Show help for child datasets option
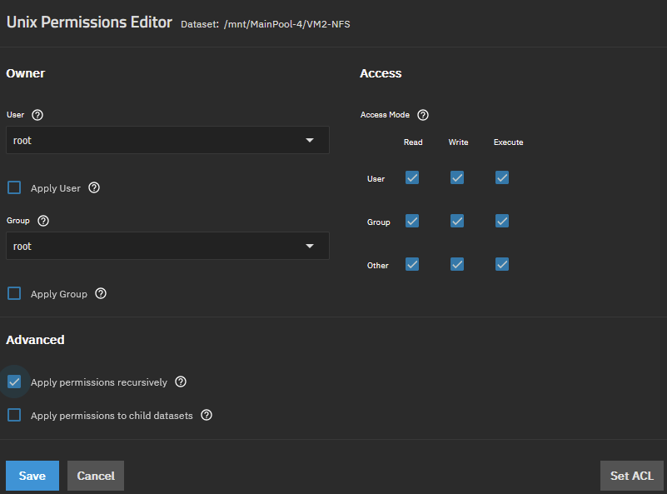This screenshot has width=667, height=494. (207, 415)
